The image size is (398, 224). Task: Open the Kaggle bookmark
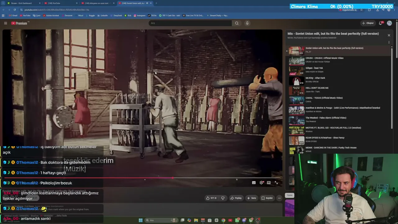90,15
